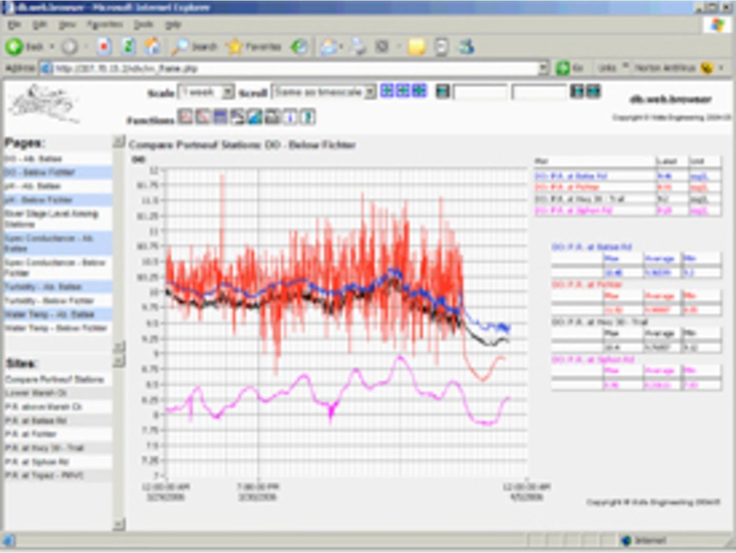Click the Print icon in IE toolbar
Viewport: 736px width, 553px height.
[x=359, y=47]
